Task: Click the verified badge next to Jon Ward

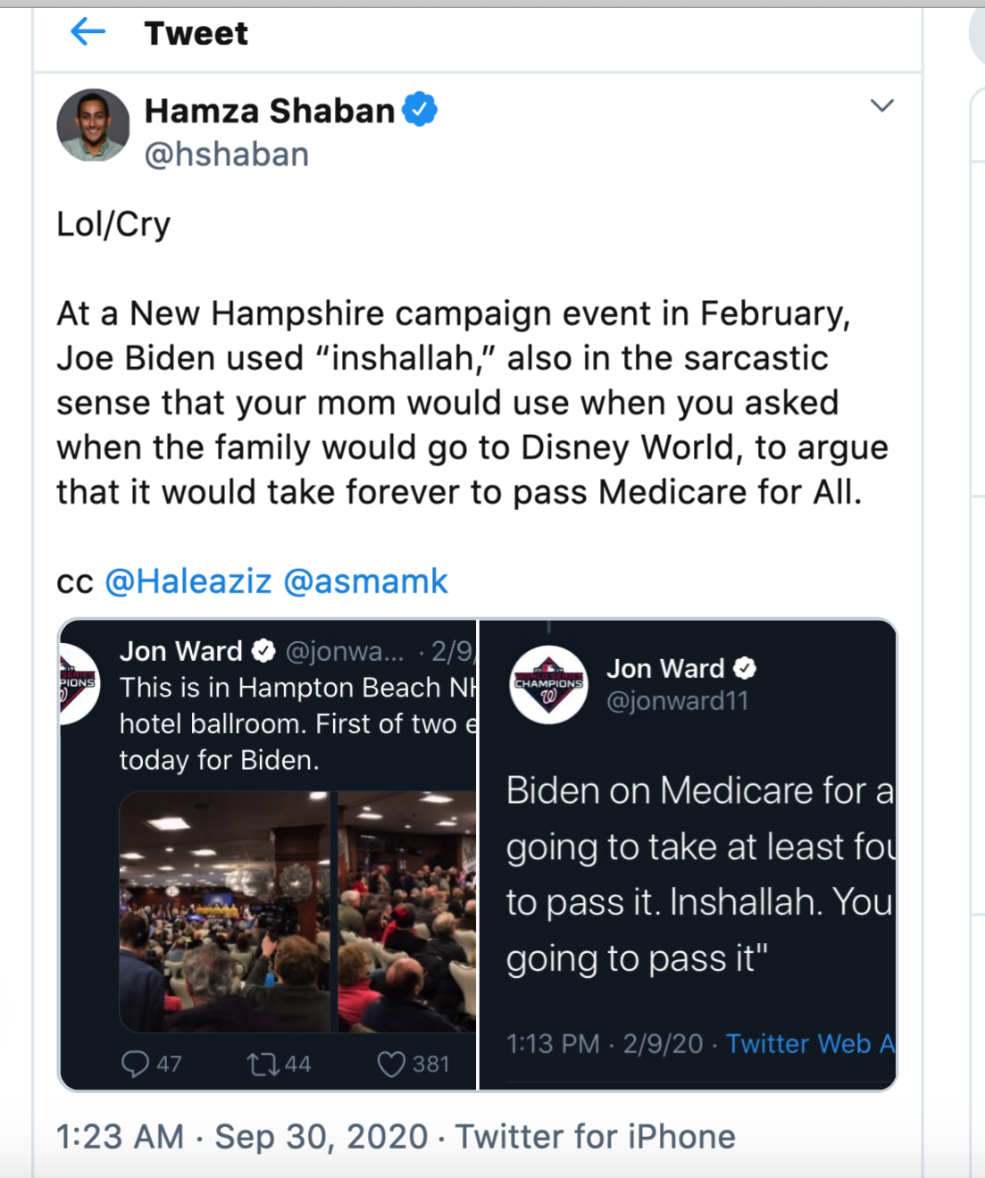Action: [745, 668]
